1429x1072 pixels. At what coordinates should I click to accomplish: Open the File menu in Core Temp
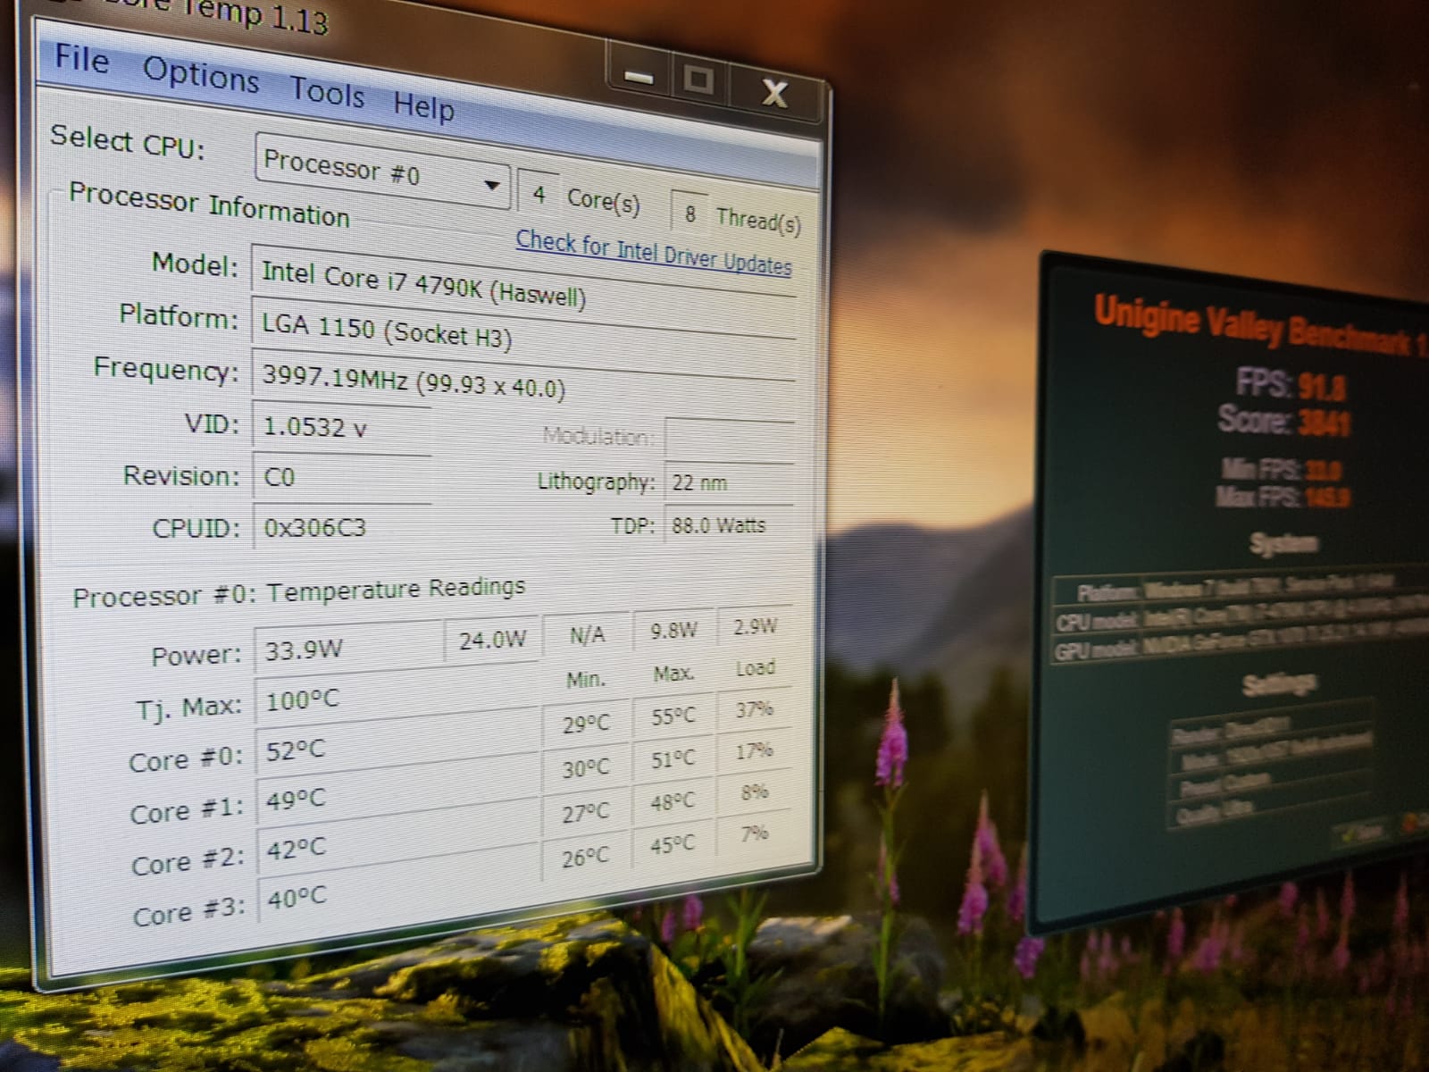81,60
